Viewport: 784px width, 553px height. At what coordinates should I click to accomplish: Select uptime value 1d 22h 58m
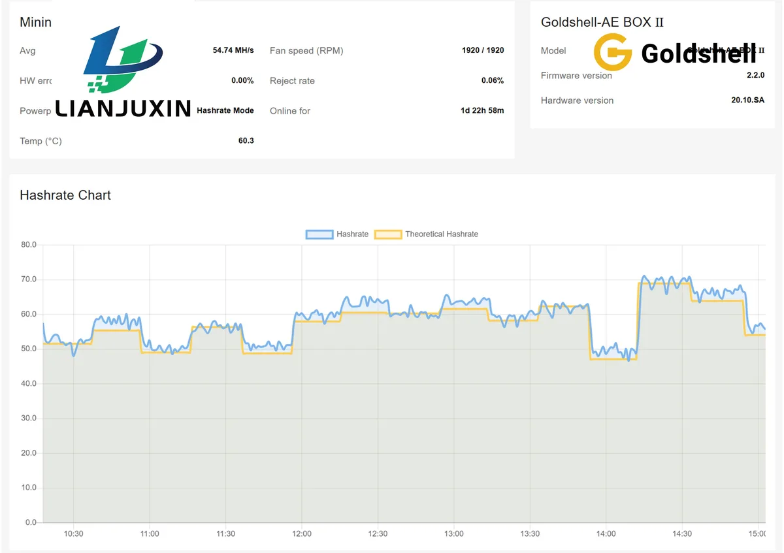pyautogui.click(x=482, y=110)
